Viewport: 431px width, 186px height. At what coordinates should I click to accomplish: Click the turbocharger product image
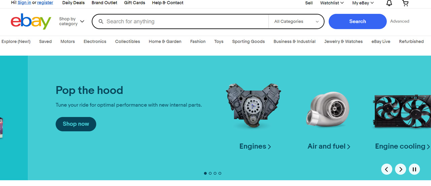click(x=328, y=110)
